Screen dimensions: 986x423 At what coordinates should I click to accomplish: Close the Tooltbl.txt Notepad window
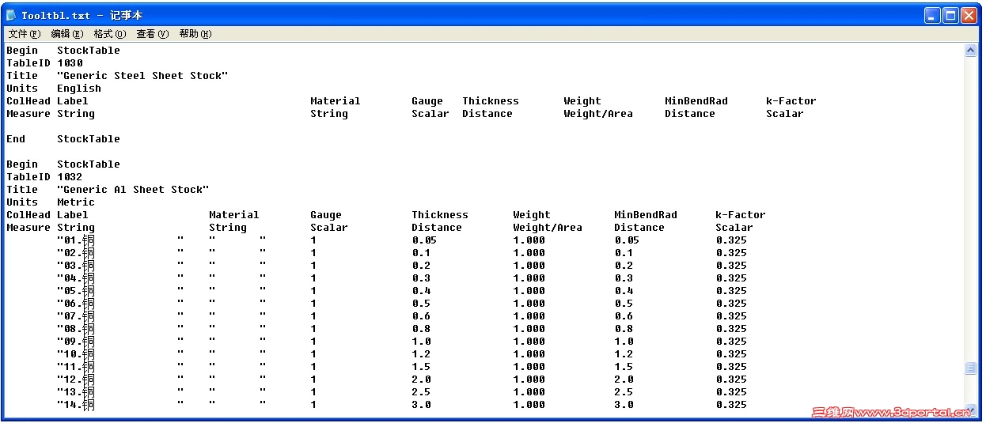tap(969, 15)
